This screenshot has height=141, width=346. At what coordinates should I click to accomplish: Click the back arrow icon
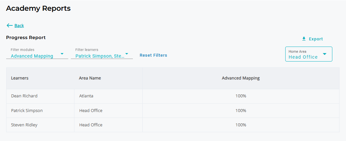(9, 26)
